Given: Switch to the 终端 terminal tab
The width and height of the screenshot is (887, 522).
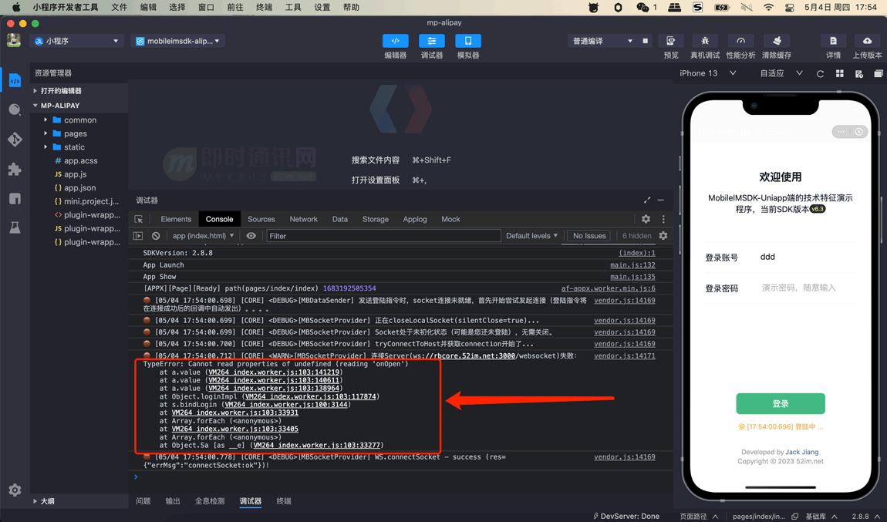Looking at the screenshot, I should [282, 500].
